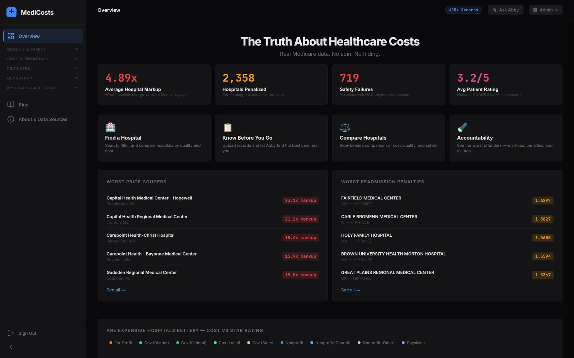Click the 2,358 Hospitals Penalized card

pyautogui.click(x=271, y=84)
